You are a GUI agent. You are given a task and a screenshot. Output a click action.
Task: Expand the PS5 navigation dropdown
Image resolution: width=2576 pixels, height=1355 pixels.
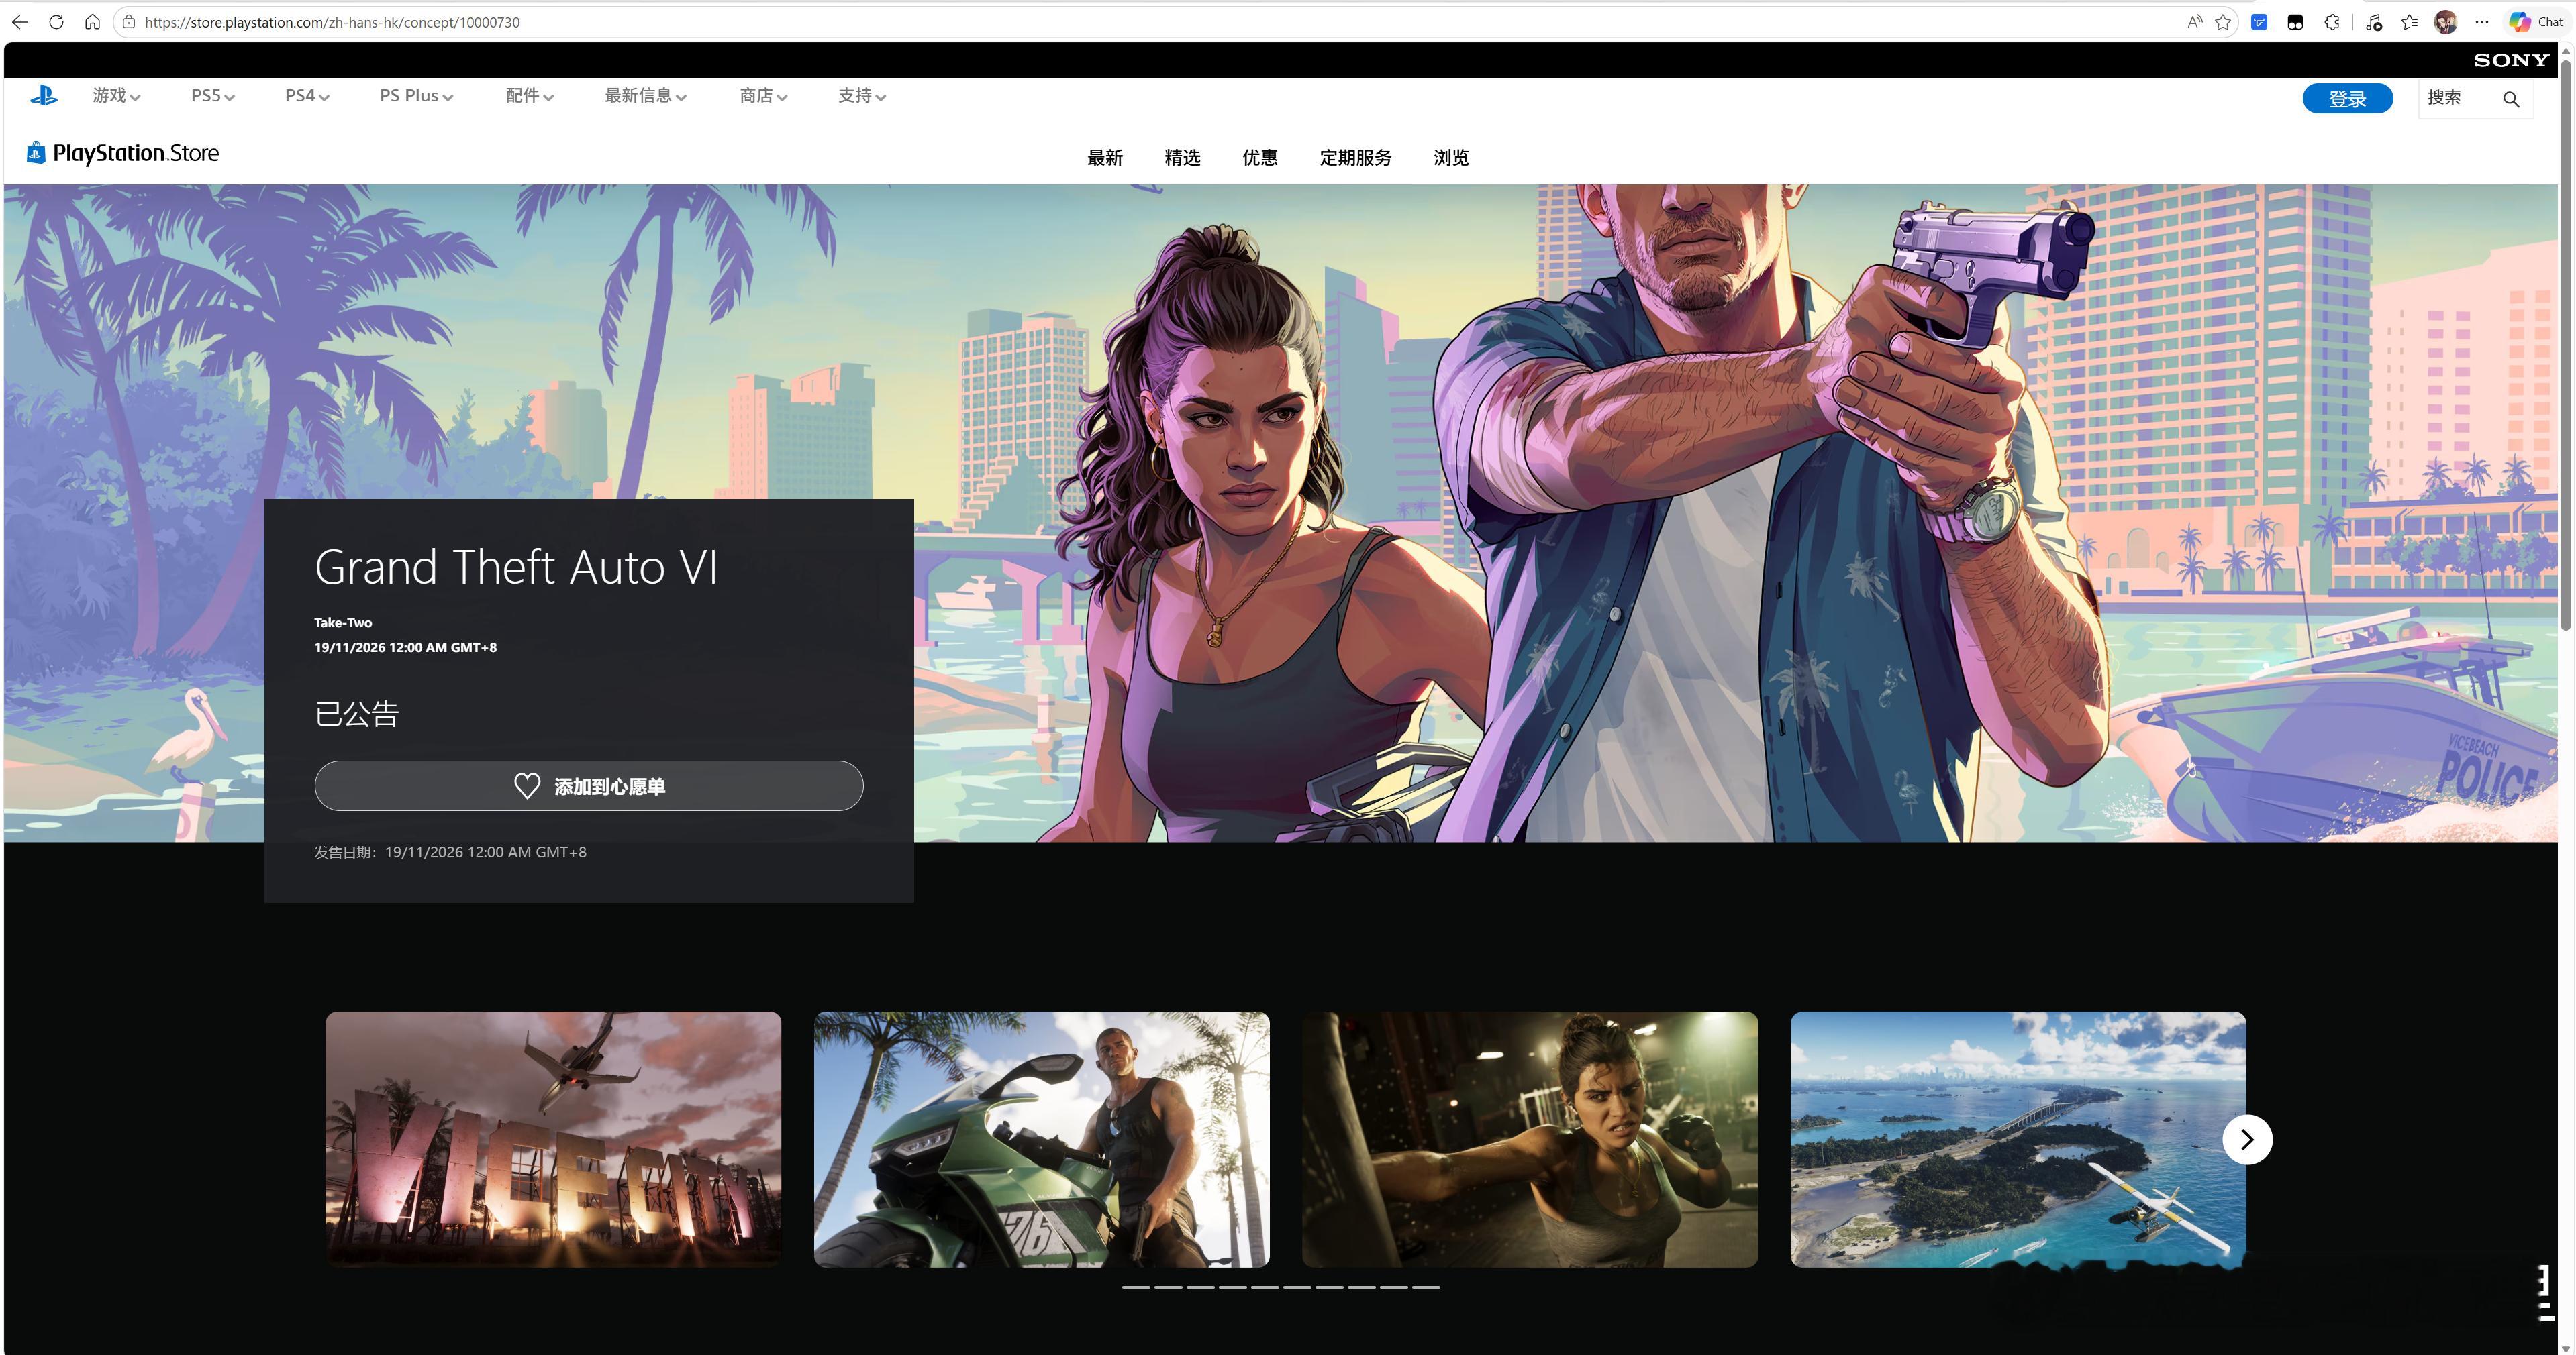[213, 96]
